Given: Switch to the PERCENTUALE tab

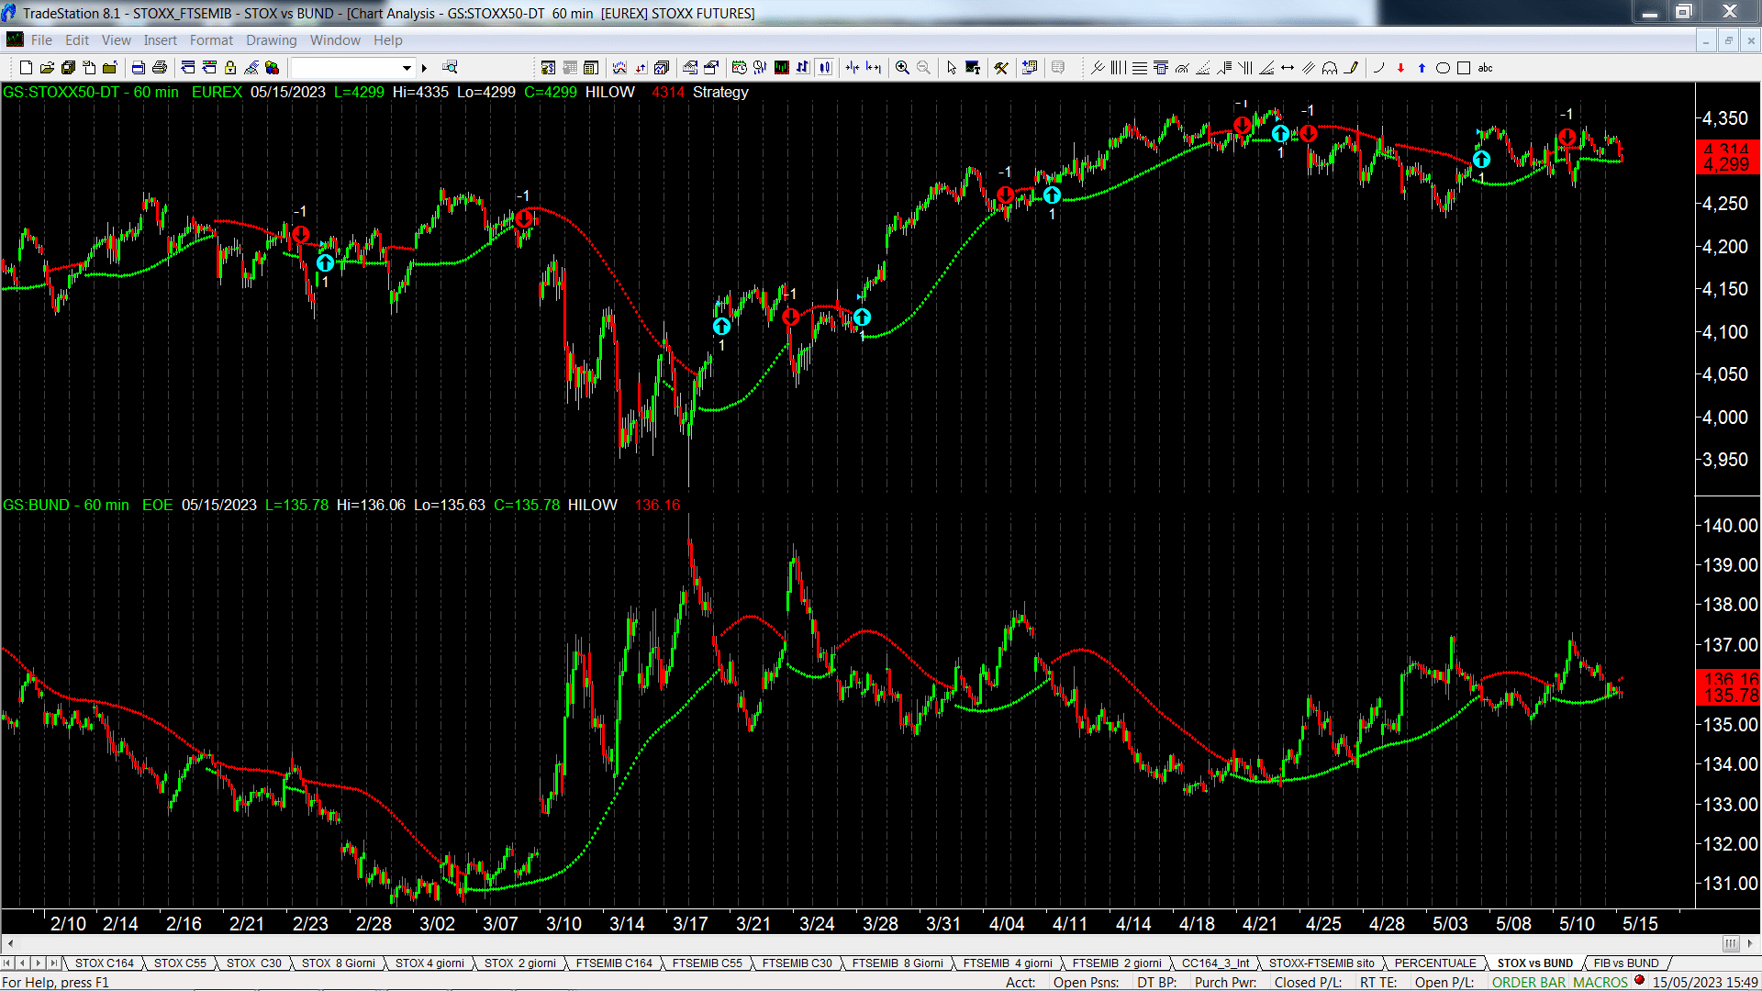Looking at the screenshot, I should (x=1435, y=963).
